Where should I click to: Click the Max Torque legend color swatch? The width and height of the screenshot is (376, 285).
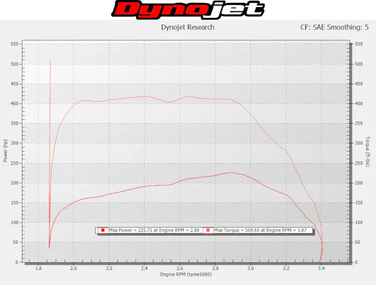pos(208,231)
